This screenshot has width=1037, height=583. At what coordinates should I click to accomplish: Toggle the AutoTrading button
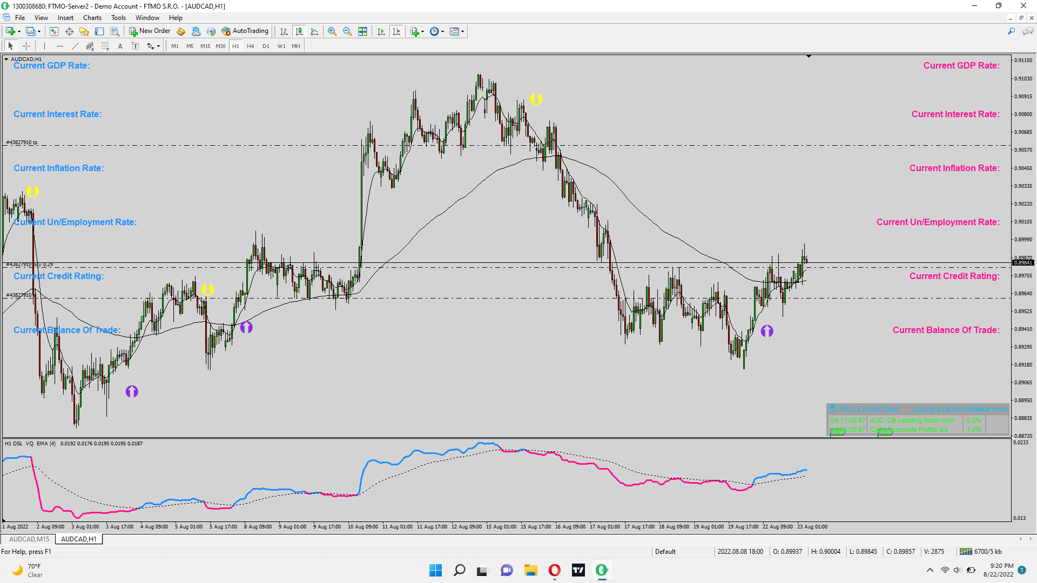pos(245,31)
